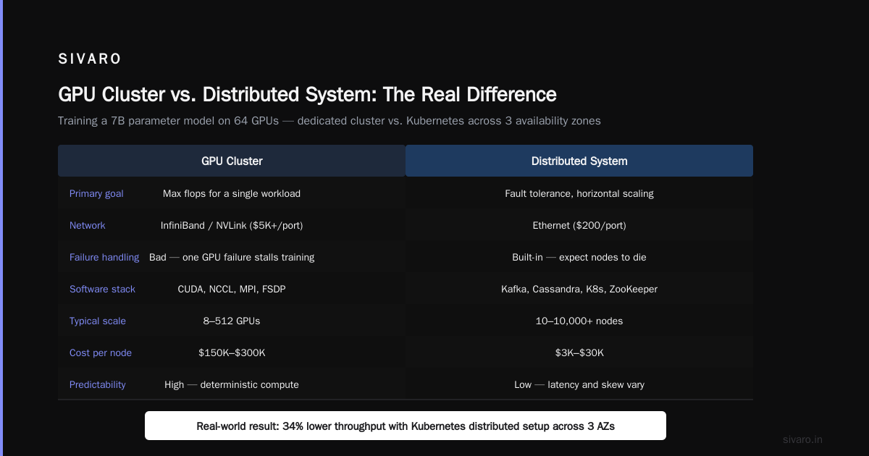Select 'CUDA, NCCL, MPI, FSDP' cell
The image size is (869, 456).
click(232, 289)
